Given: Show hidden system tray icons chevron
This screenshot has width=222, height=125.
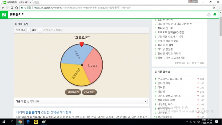Looking at the screenshot, I should click(187, 122).
